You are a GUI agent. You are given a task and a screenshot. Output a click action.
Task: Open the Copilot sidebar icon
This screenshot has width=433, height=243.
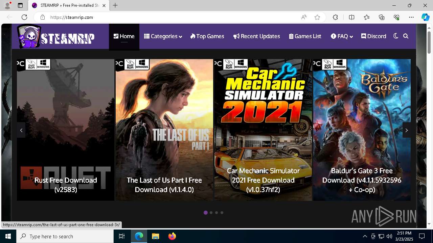[425, 17]
